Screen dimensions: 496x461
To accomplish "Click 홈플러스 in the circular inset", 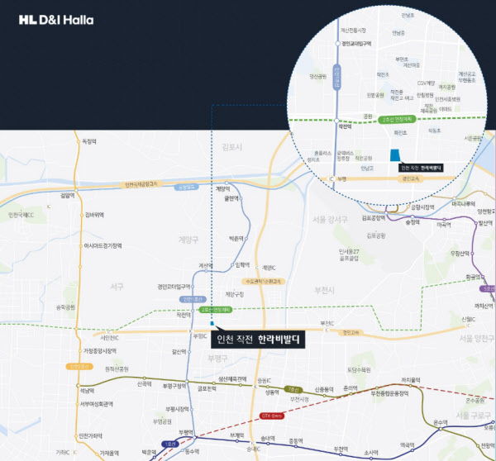I will (x=322, y=153).
